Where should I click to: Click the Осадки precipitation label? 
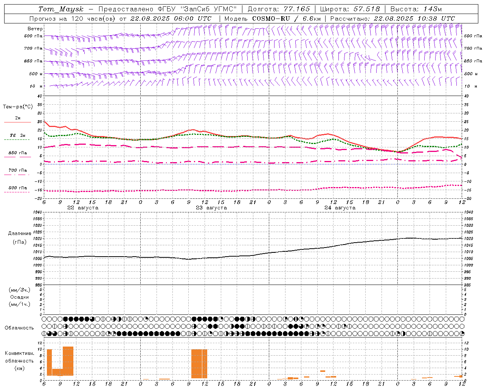tap(20, 297)
